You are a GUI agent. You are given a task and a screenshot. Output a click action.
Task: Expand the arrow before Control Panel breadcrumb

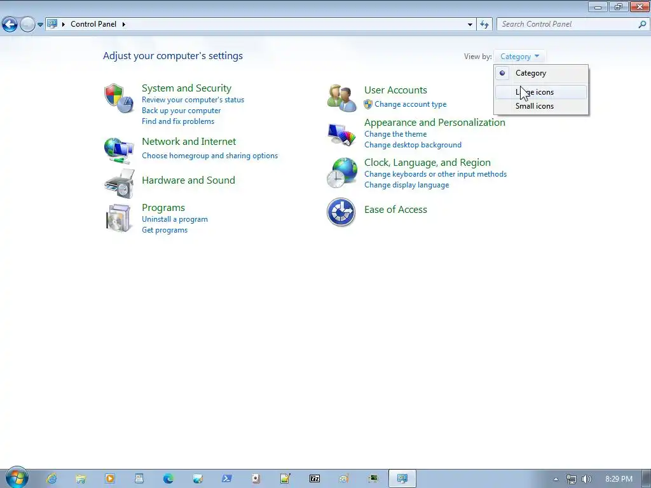64,24
